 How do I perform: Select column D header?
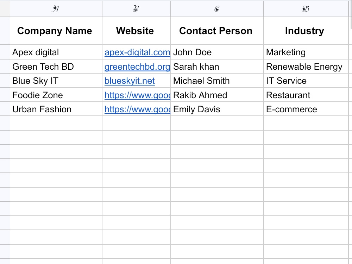point(306,9)
